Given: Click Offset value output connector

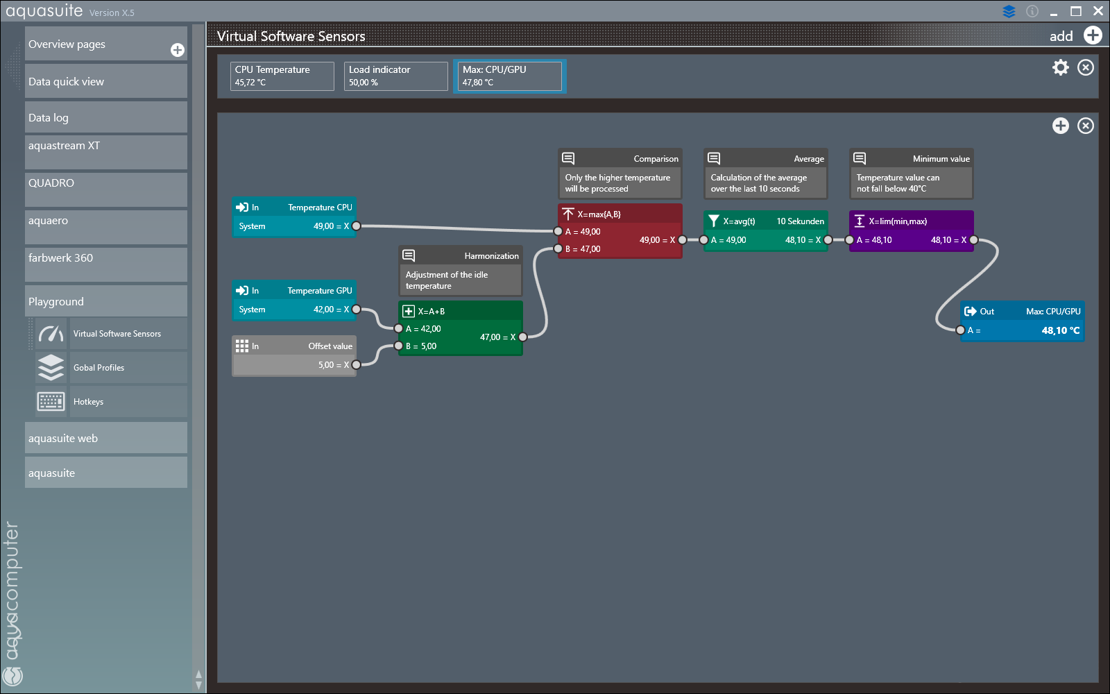Looking at the screenshot, I should (356, 364).
